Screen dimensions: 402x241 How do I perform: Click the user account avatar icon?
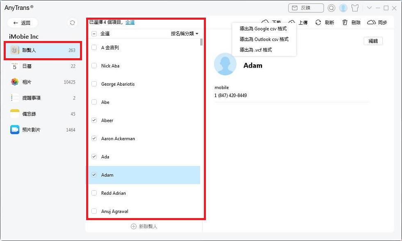coord(343,8)
